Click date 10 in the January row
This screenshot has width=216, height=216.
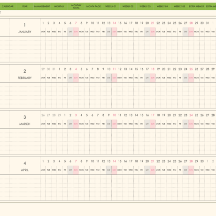pos(93,23)
